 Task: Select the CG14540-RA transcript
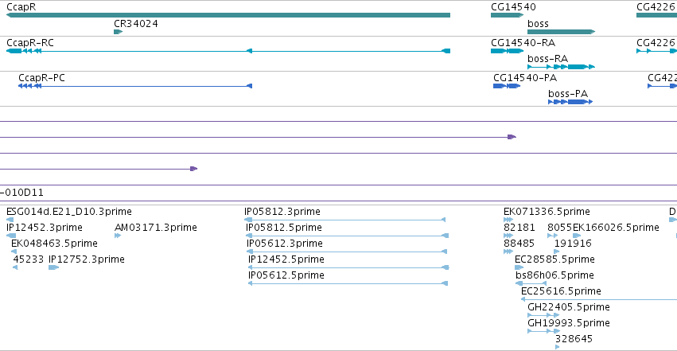coord(507,51)
